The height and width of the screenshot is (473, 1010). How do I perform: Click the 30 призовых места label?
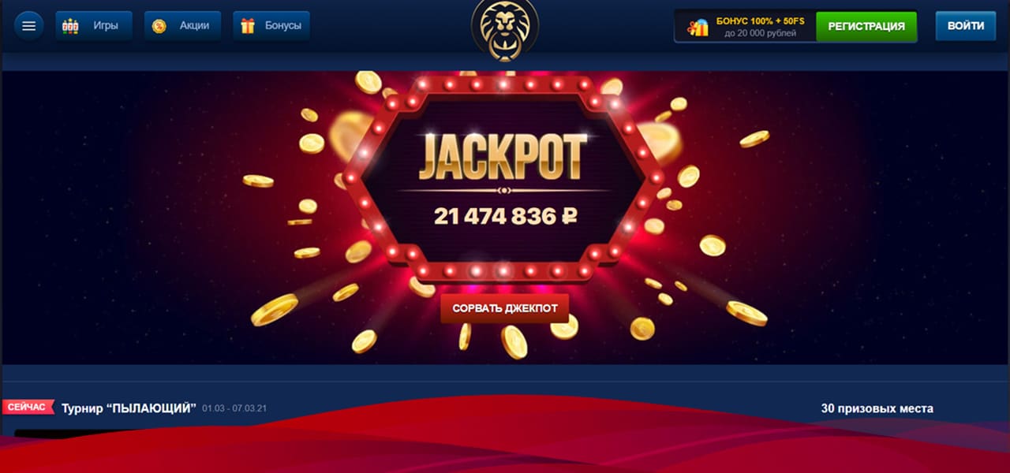(877, 408)
